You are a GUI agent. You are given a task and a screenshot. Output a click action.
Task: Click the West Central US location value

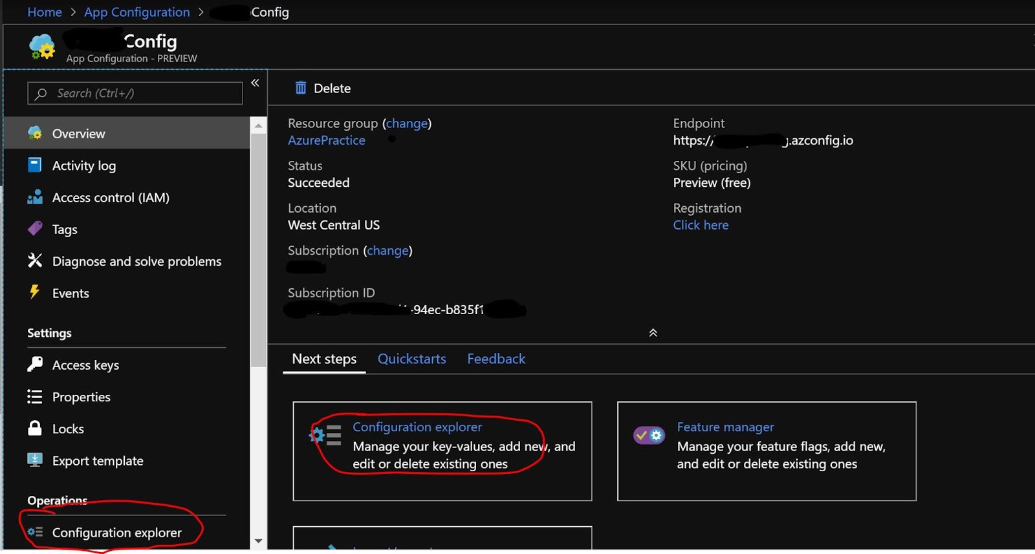(334, 225)
